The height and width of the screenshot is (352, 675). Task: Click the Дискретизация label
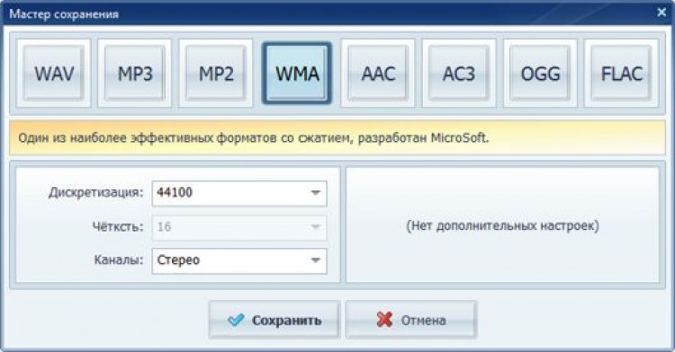(x=95, y=192)
